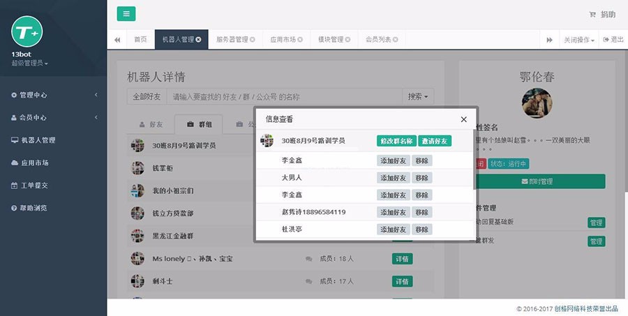Click 捐助 link
This screenshot has height=316, width=628.
click(608, 15)
